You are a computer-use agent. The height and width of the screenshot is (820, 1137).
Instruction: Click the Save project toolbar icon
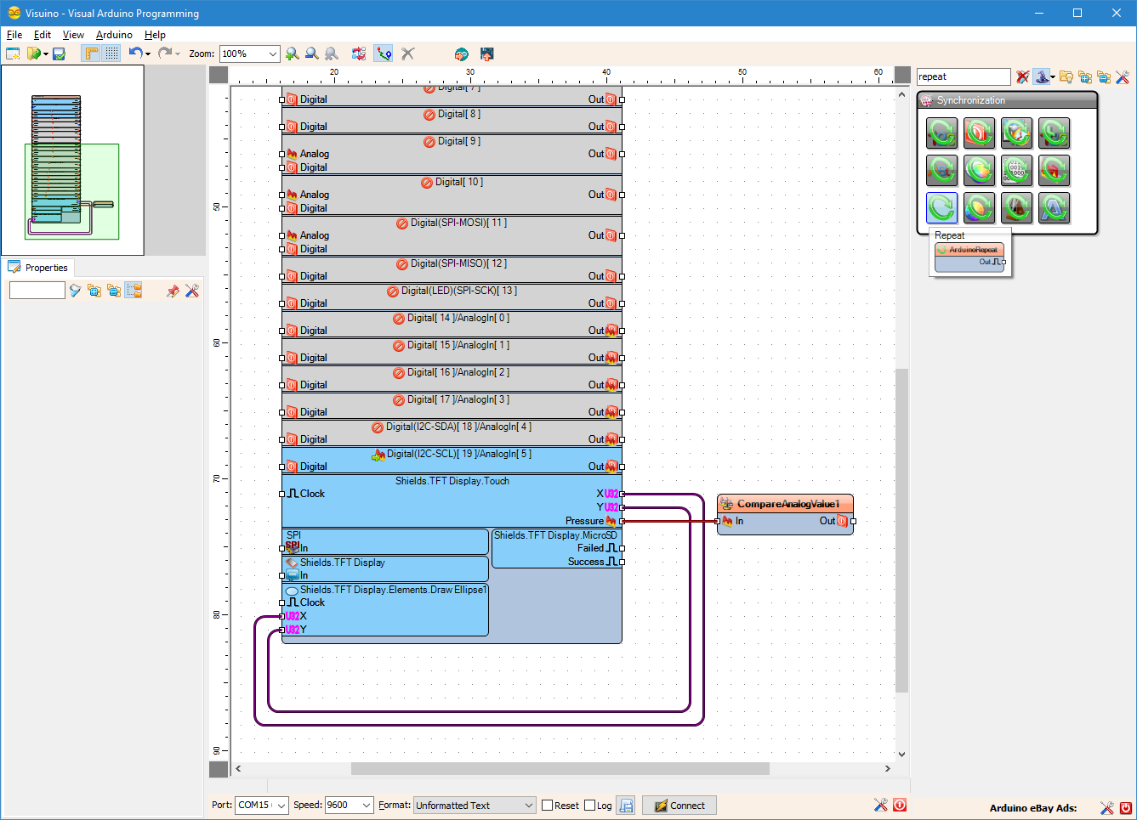pyautogui.click(x=59, y=54)
